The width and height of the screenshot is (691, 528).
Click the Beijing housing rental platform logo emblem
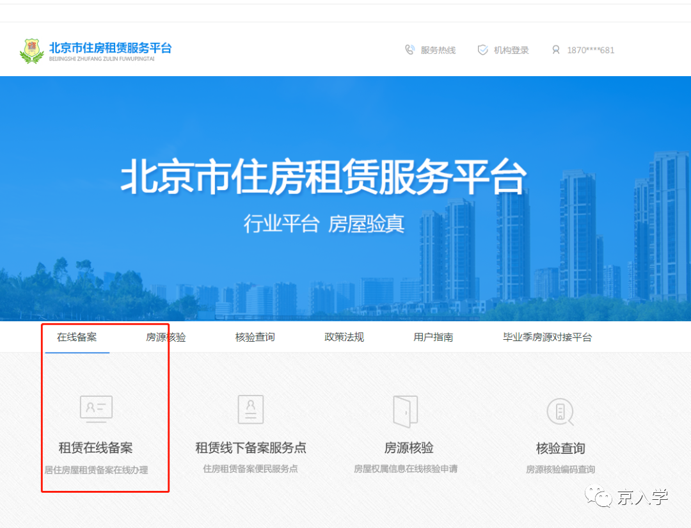[32, 51]
